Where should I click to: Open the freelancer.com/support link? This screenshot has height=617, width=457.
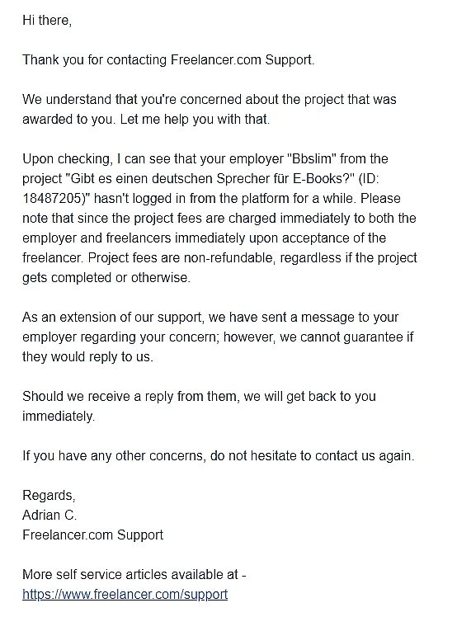point(125,595)
